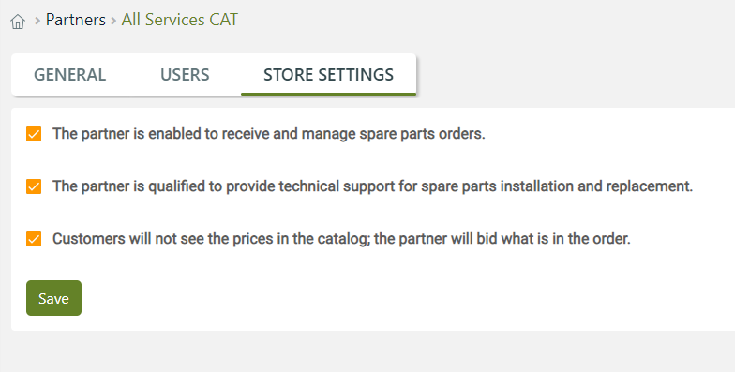Toggle the technical support qualification checkbox
Image resolution: width=735 pixels, height=372 pixels.
point(34,186)
